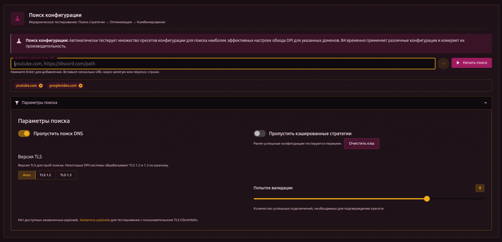Image resolution: width=502 pixels, height=242 pixels.
Task: Click the Параметры поиска accordion header
Action: [x=251, y=103]
